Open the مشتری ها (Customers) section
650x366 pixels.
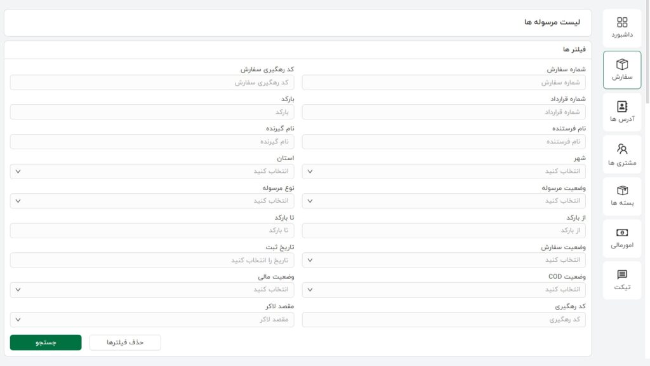621,153
